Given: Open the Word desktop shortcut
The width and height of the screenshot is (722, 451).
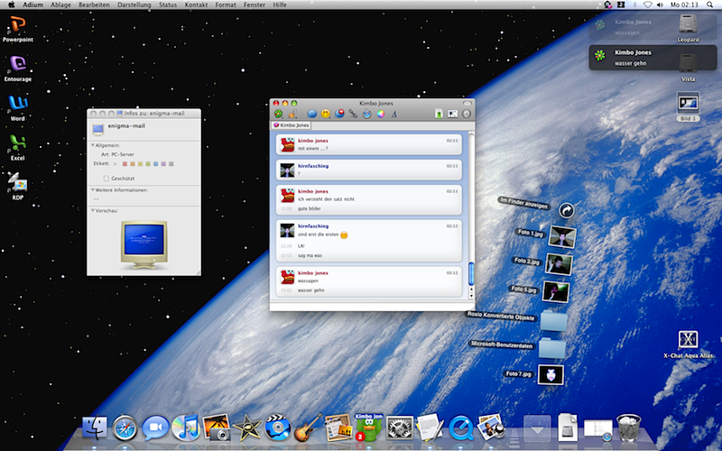Looking at the screenshot, I should click(x=17, y=106).
